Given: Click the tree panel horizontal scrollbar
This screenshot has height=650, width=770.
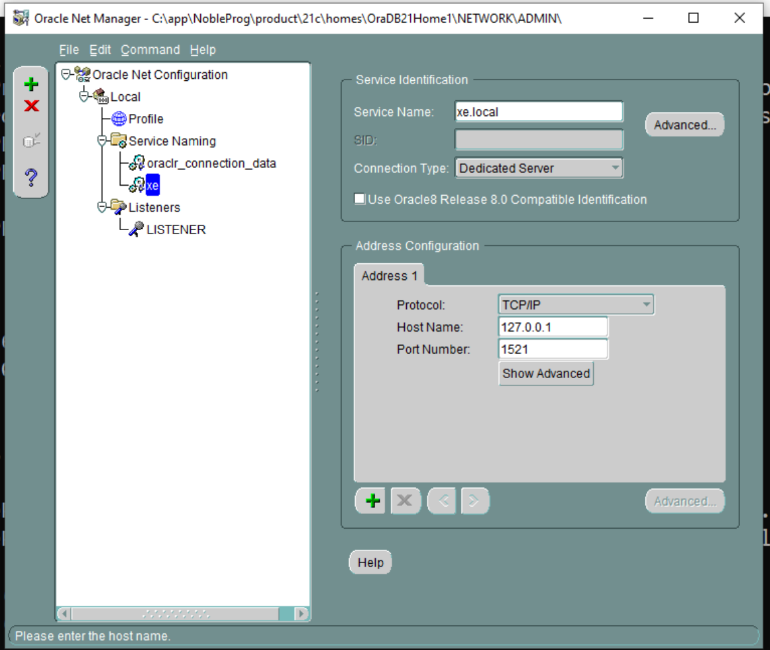Looking at the screenshot, I should (183, 614).
